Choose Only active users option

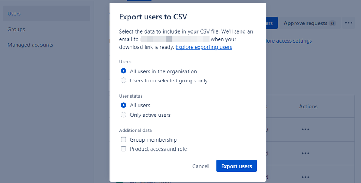124,115
